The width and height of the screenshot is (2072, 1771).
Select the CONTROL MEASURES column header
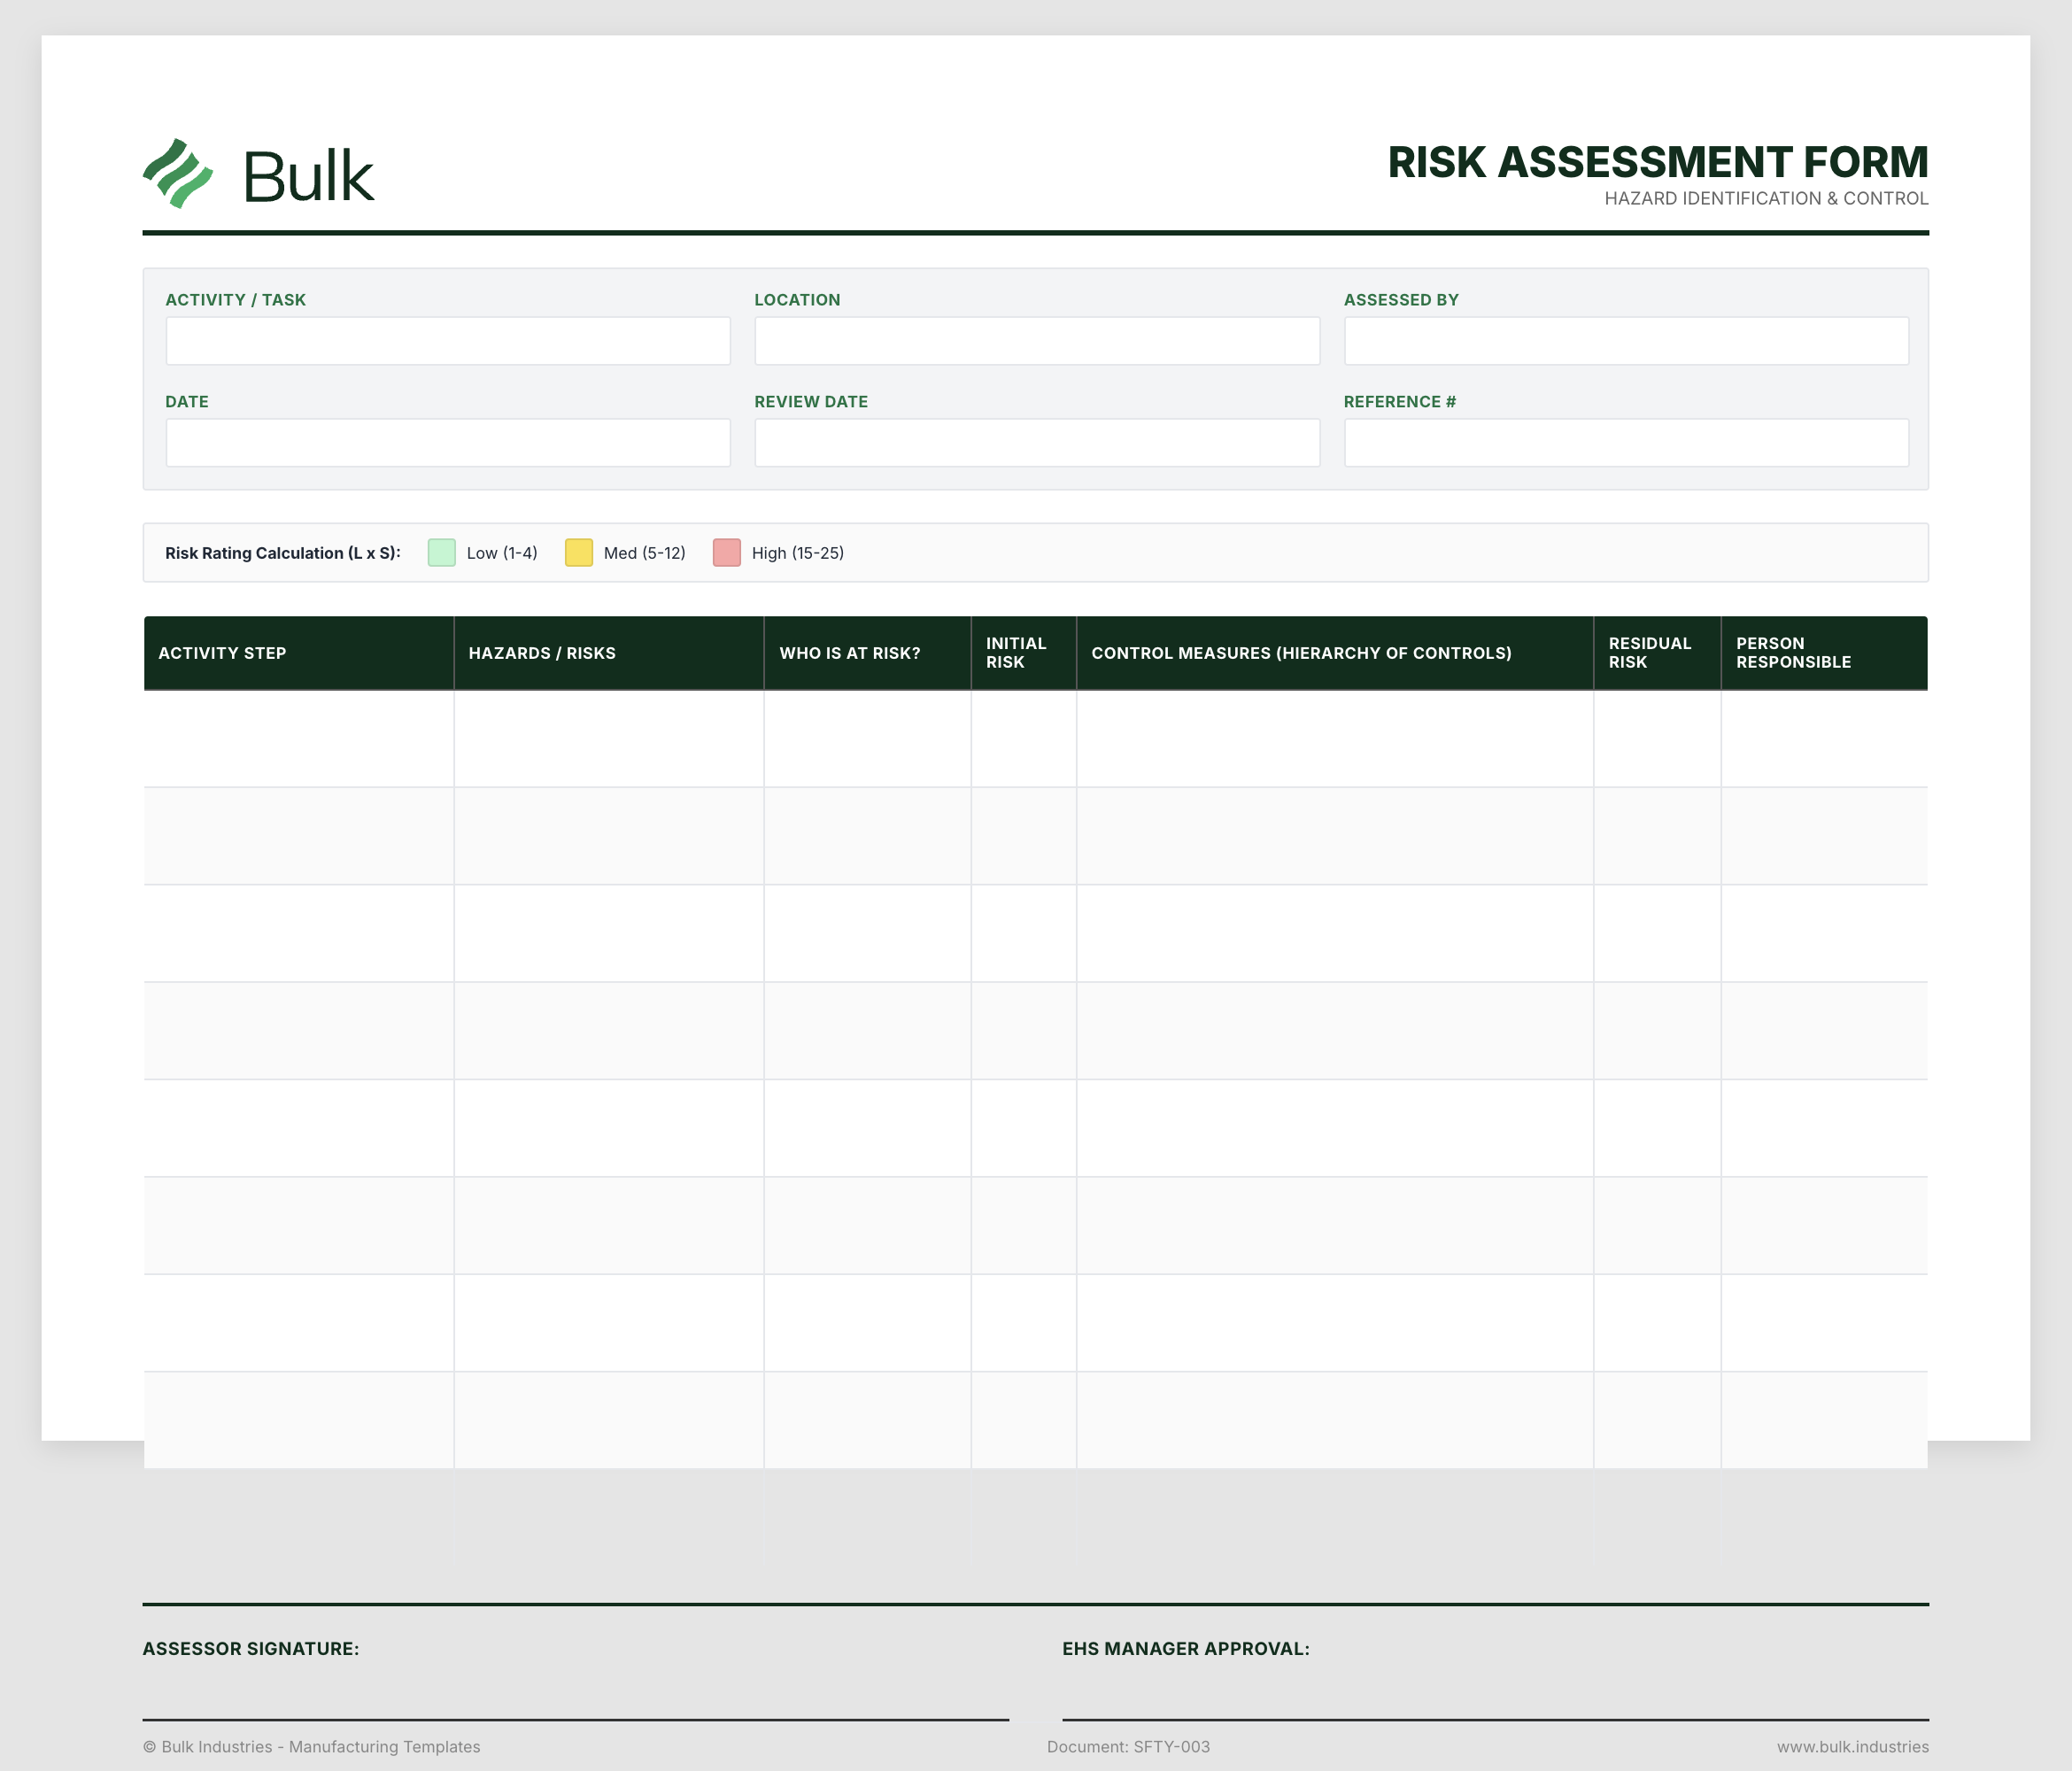[x=1303, y=653]
